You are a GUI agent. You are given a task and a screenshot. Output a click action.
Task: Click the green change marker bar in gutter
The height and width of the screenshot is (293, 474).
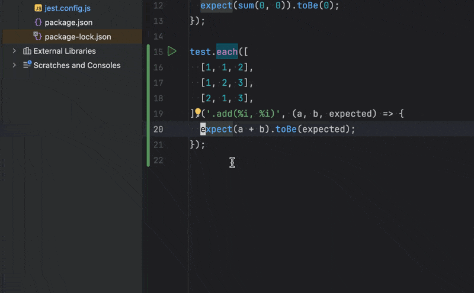pos(148,105)
